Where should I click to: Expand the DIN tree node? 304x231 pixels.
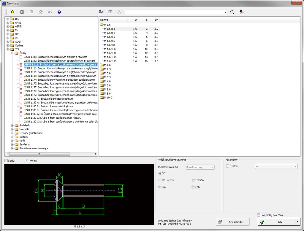coord(8,34)
